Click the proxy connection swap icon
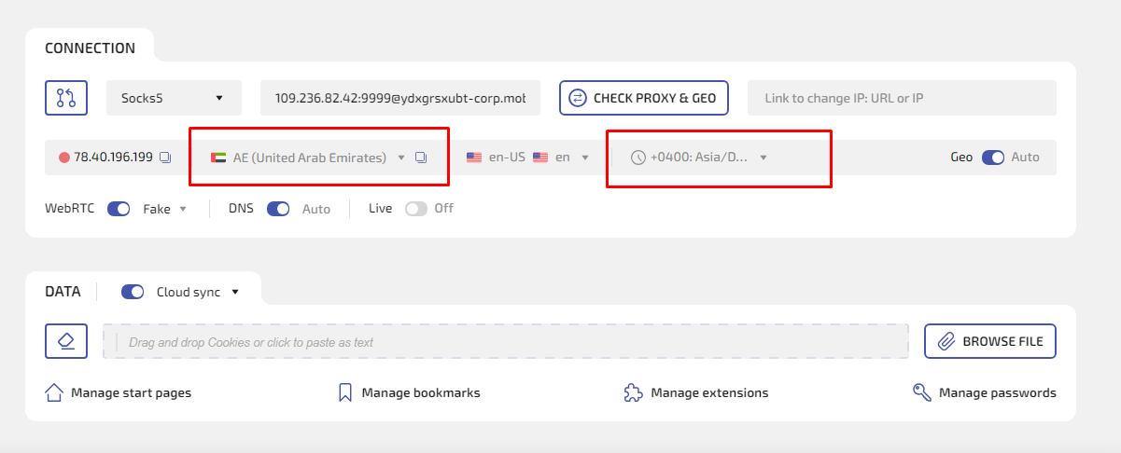1121x453 pixels. (66, 98)
